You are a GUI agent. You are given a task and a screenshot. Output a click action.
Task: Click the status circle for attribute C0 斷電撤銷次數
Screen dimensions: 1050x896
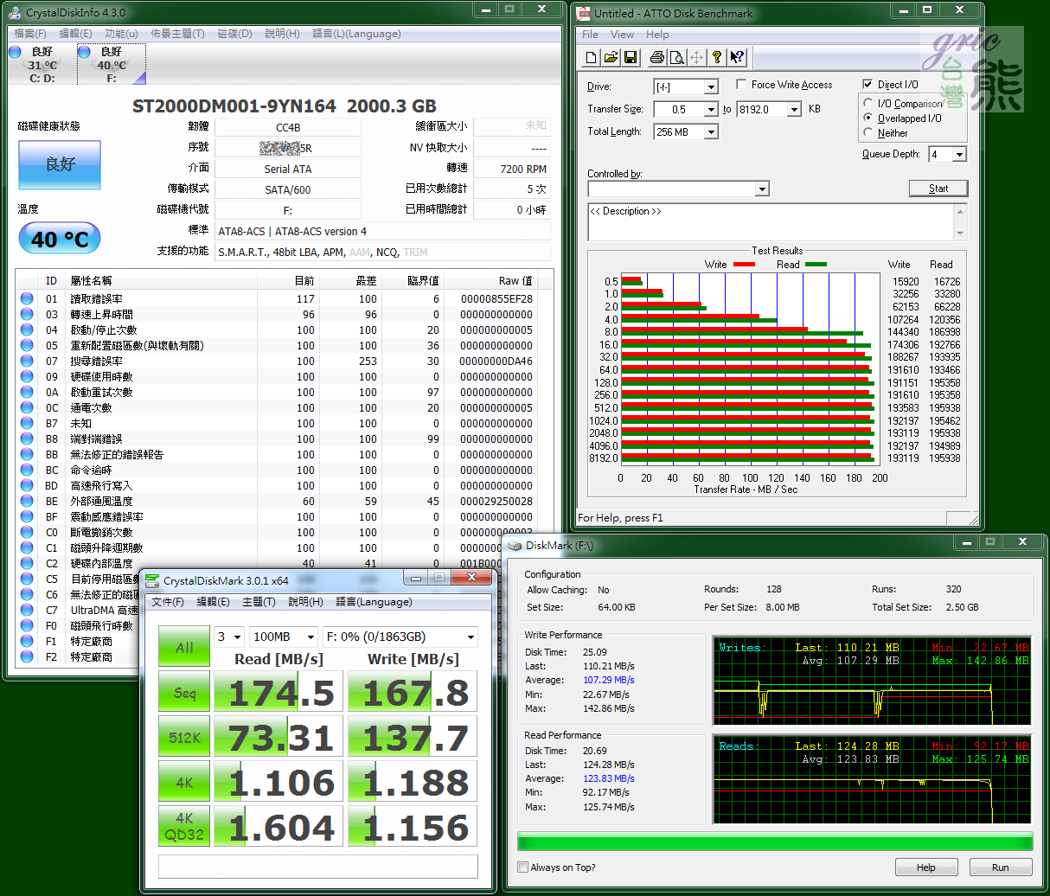pos(27,533)
